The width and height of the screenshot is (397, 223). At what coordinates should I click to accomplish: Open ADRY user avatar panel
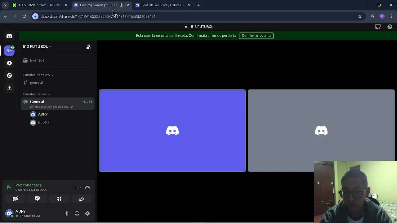pos(9,213)
